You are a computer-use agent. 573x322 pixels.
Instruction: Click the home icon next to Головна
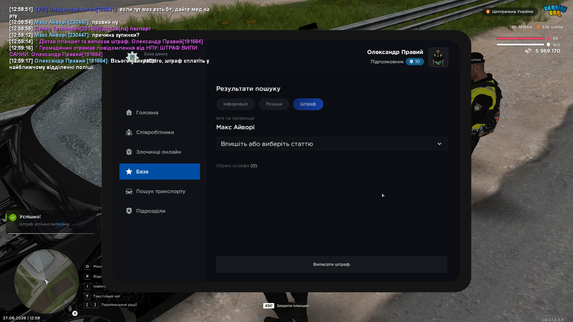129,113
